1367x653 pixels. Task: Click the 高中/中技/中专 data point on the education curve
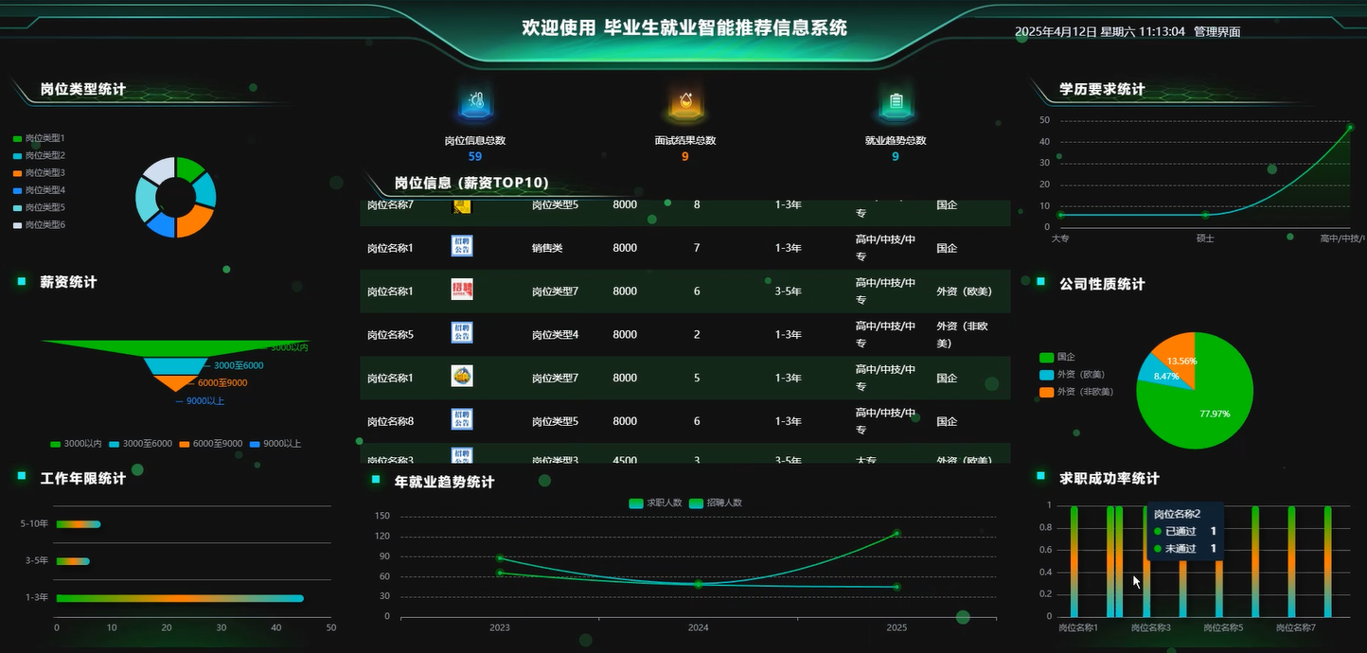pos(1350,127)
